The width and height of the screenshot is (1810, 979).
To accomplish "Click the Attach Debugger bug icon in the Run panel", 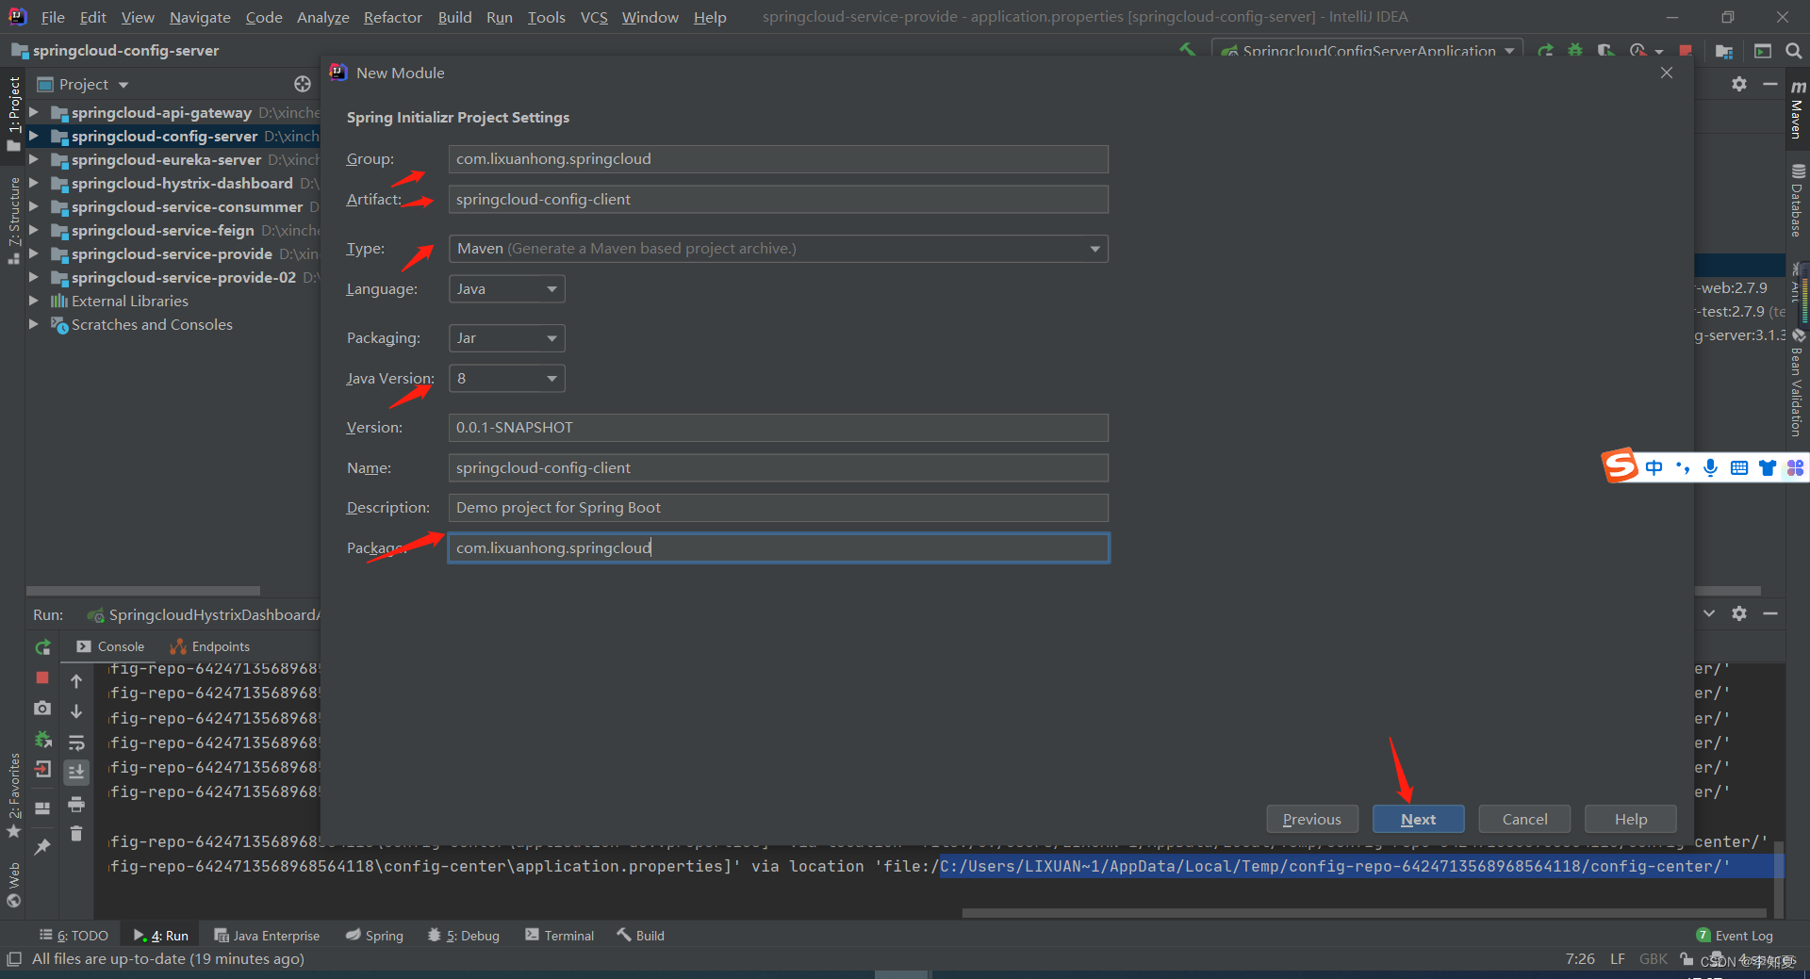I will coord(42,740).
